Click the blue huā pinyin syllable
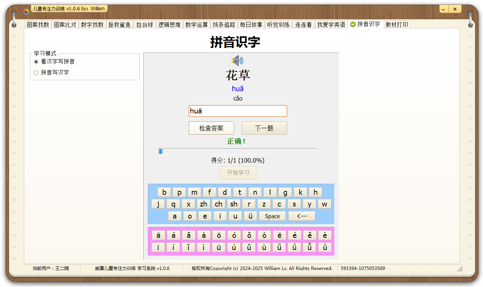Image resolution: width=483 pixels, height=287 pixels. click(238, 89)
